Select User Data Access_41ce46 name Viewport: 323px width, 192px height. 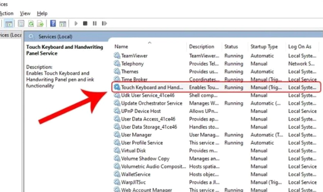(x=148, y=119)
